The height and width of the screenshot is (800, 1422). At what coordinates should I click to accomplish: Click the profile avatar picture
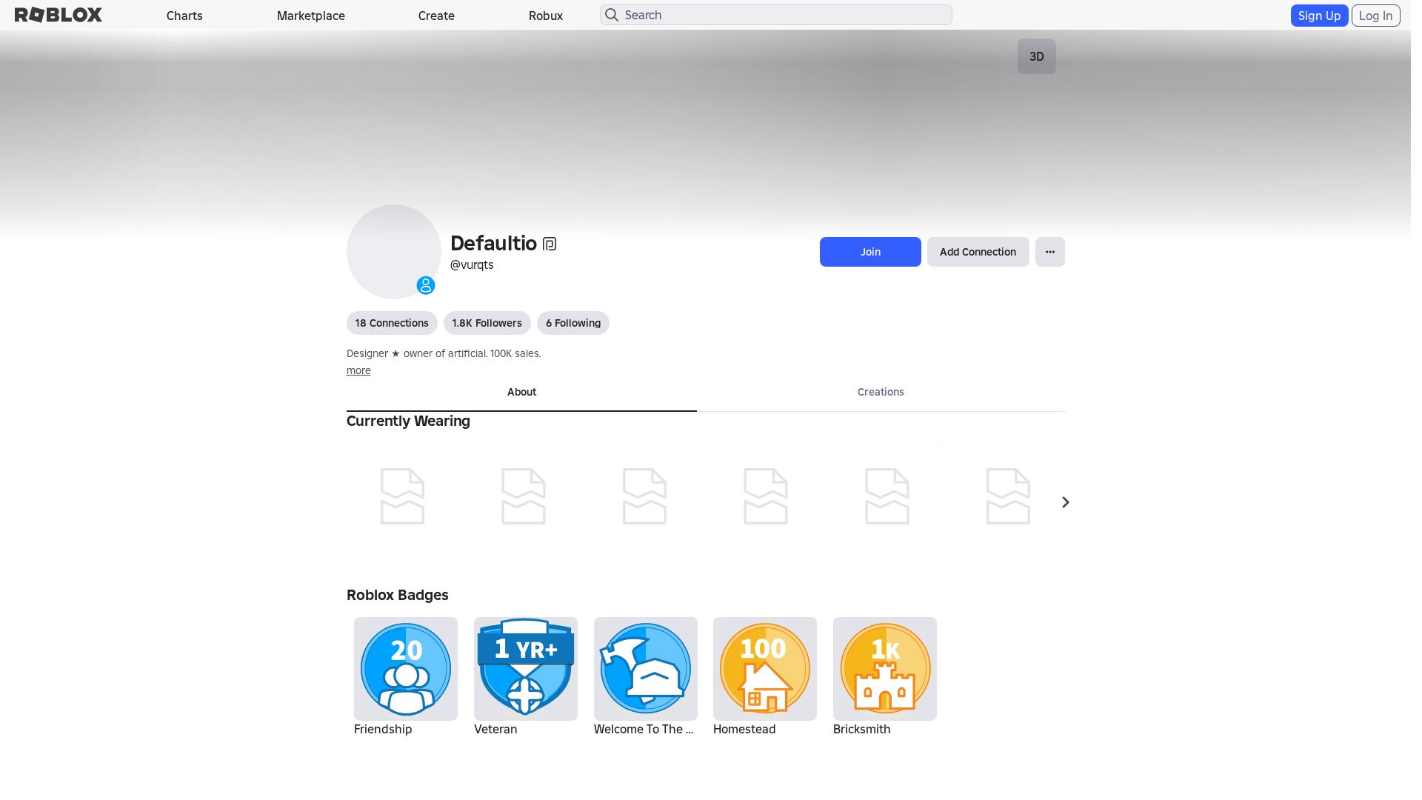coord(394,252)
